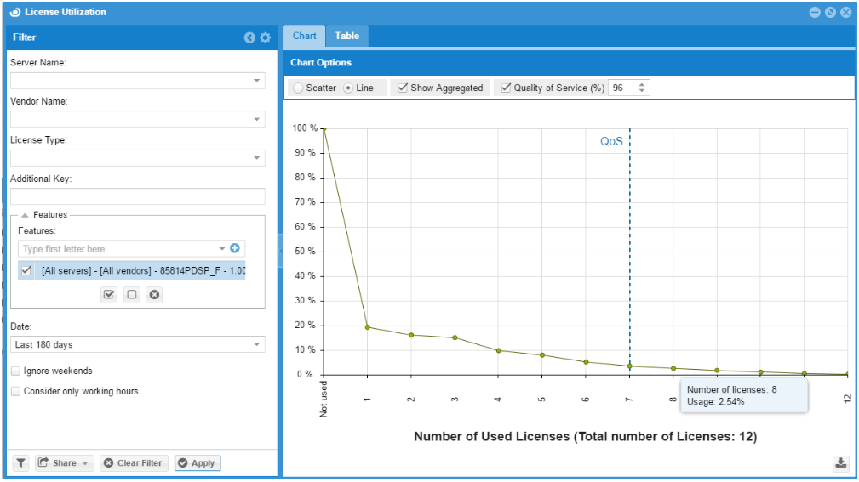This screenshot has width=859, height=482.
Task: Click the filter settings gear icon
Action: point(265,37)
